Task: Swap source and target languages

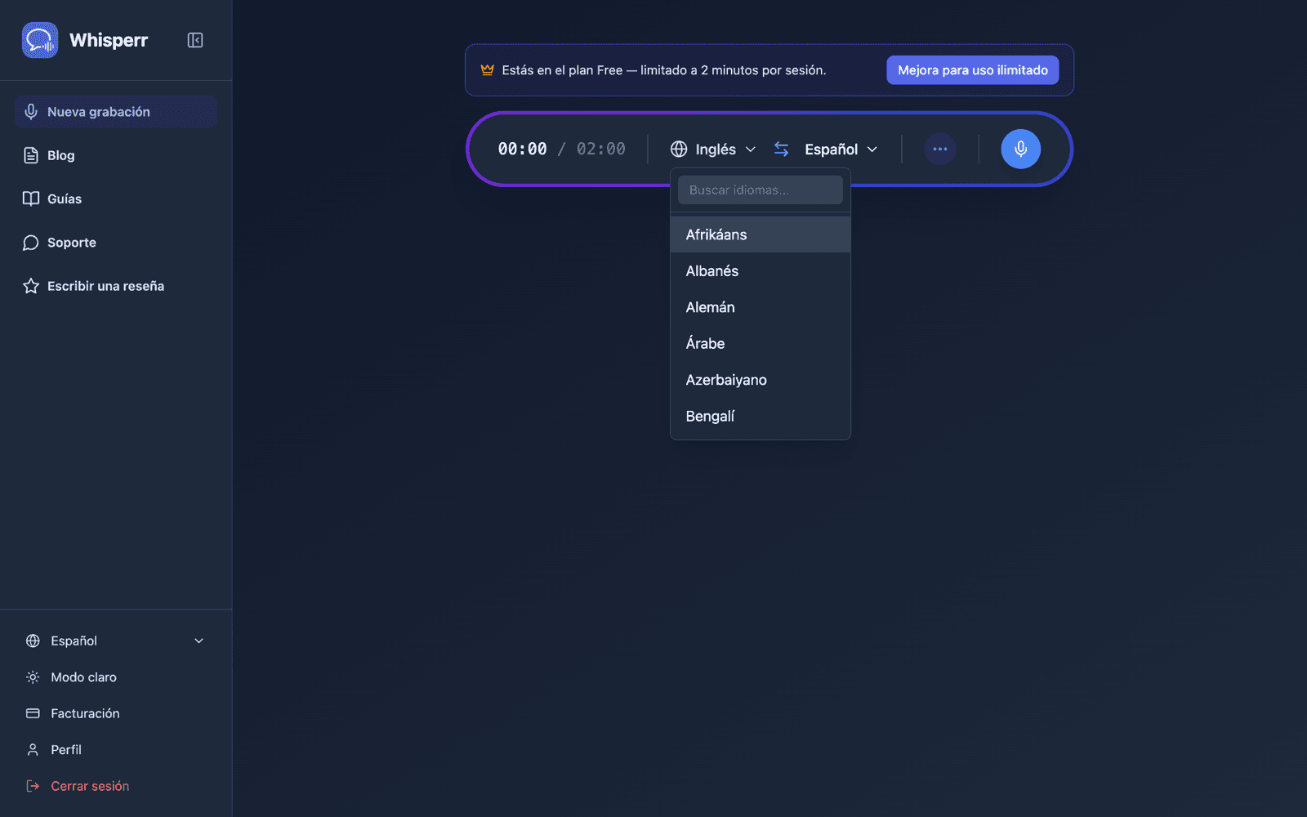Action: point(782,149)
